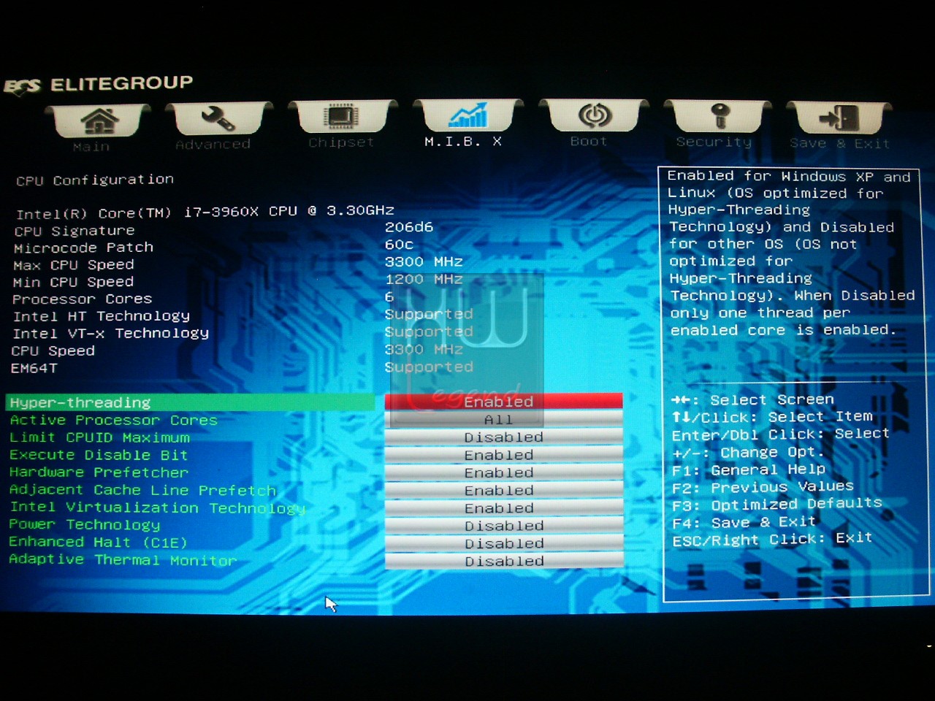Open the Save & Exit door icon

click(839, 118)
